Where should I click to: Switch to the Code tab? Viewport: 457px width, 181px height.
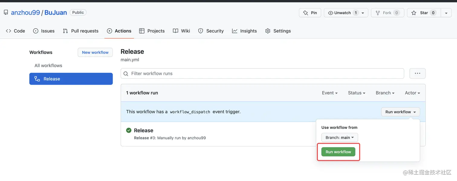coord(15,31)
